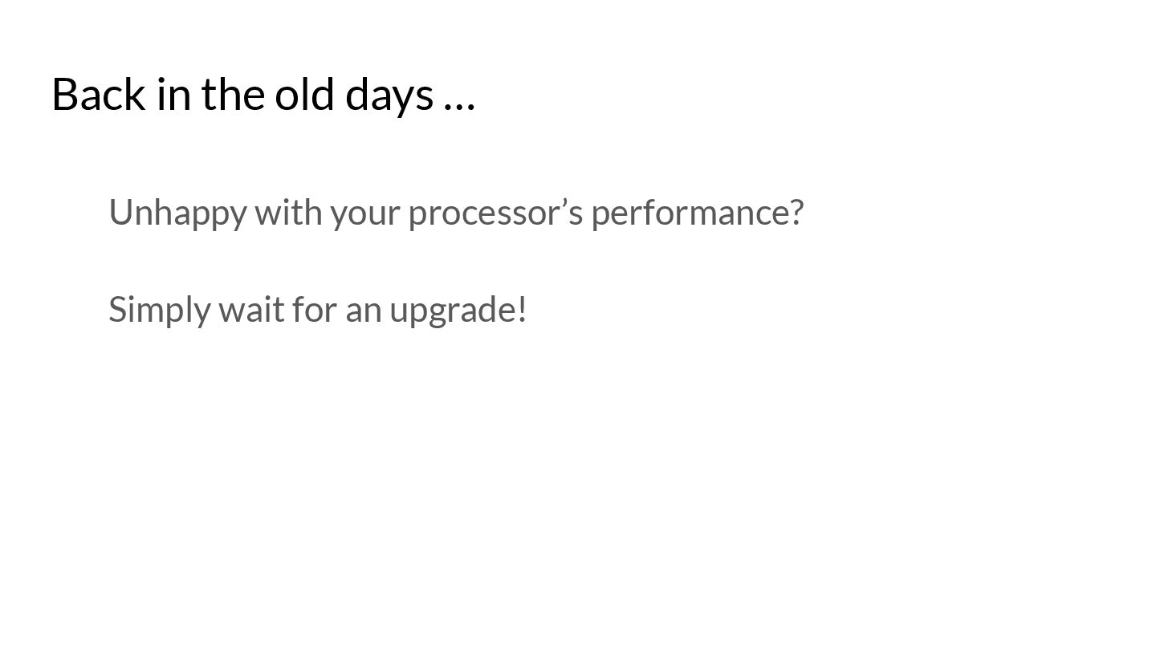This screenshot has height=650, width=1156.
Task: Click the word 'days' in the title
Action: tap(389, 96)
